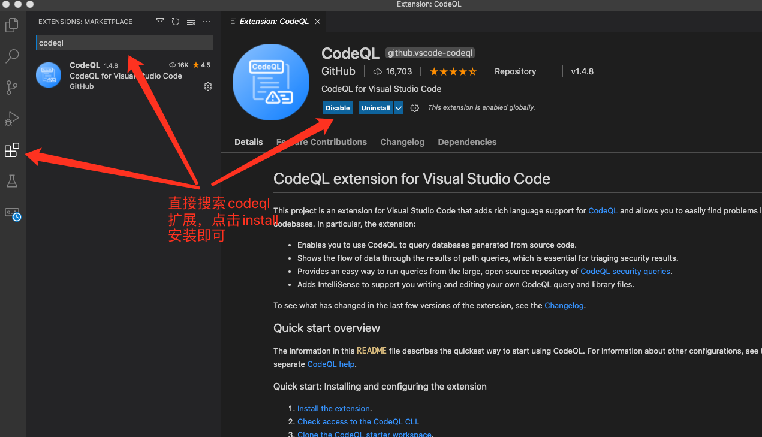Open the manage gear for CodeQL in the list
This screenshot has height=437, width=762.
coord(207,86)
